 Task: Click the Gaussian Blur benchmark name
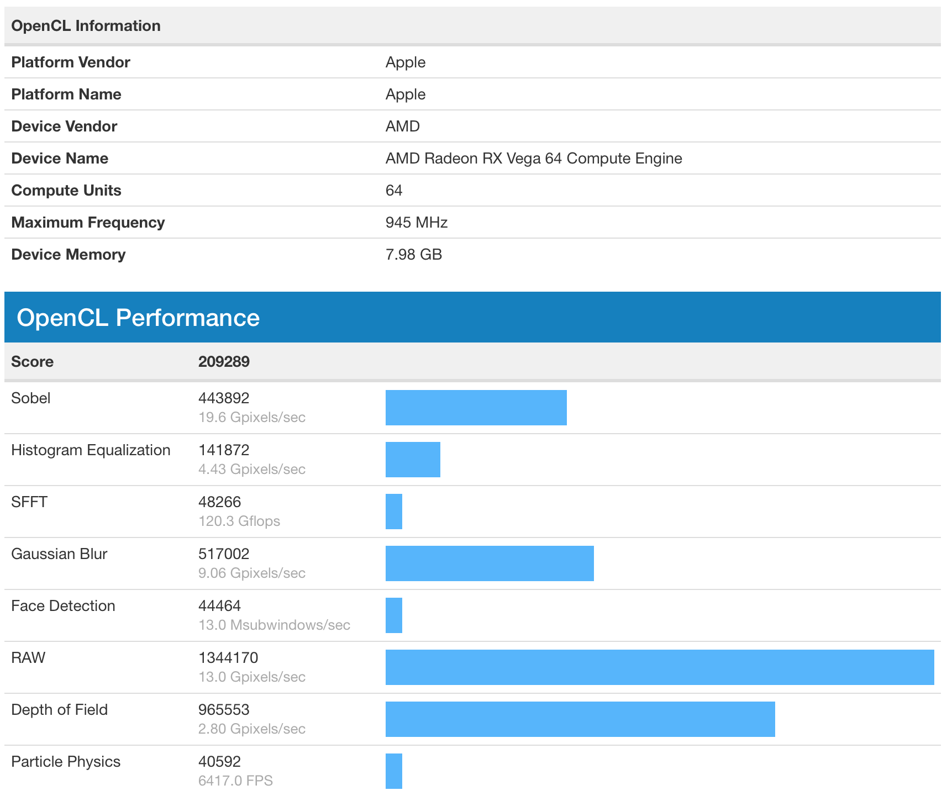click(59, 554)
